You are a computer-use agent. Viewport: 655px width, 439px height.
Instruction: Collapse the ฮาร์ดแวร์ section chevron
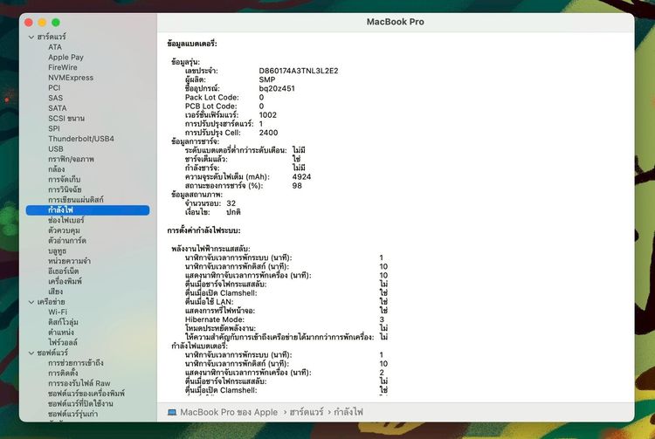[31, 38]
